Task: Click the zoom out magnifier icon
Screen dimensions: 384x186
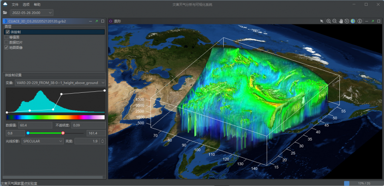Action: pyautogui.click(x=335, y=21)
